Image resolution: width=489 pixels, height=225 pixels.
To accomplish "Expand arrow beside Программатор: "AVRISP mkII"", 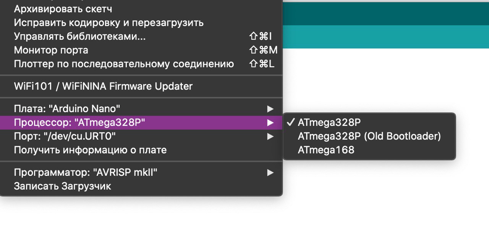I will coord(270,173).
